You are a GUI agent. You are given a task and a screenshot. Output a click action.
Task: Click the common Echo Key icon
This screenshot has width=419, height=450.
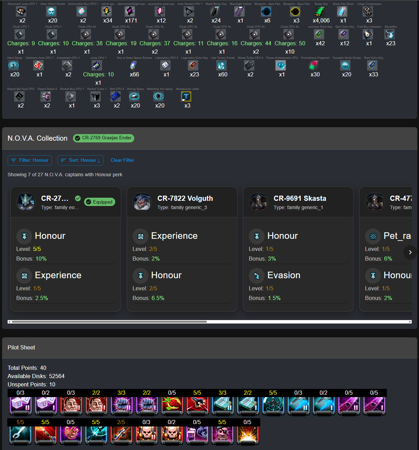319,35
